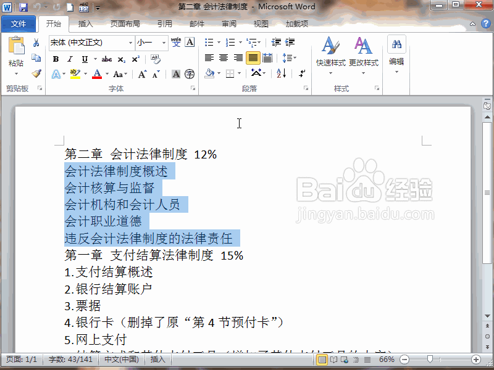494x370 pixels.
Task: Toggle the active justify alignment off
Action: pos(253,57)
